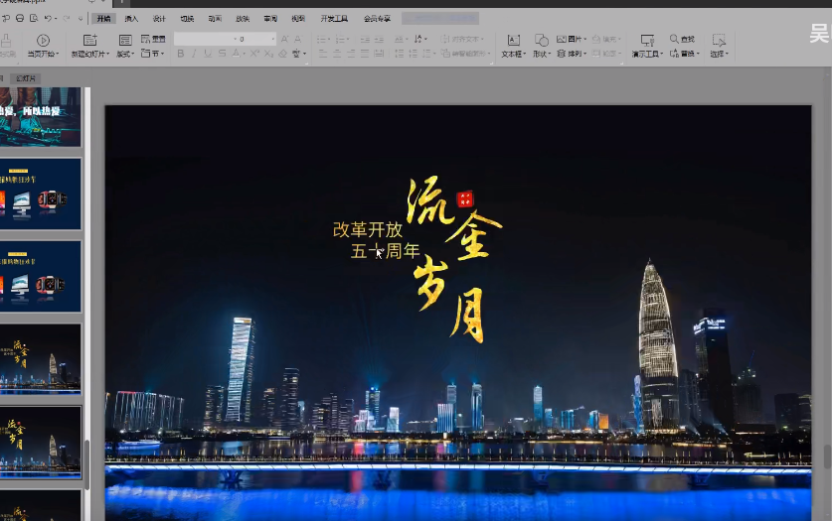
Task: Align text left icon
Action: (323, 54)
